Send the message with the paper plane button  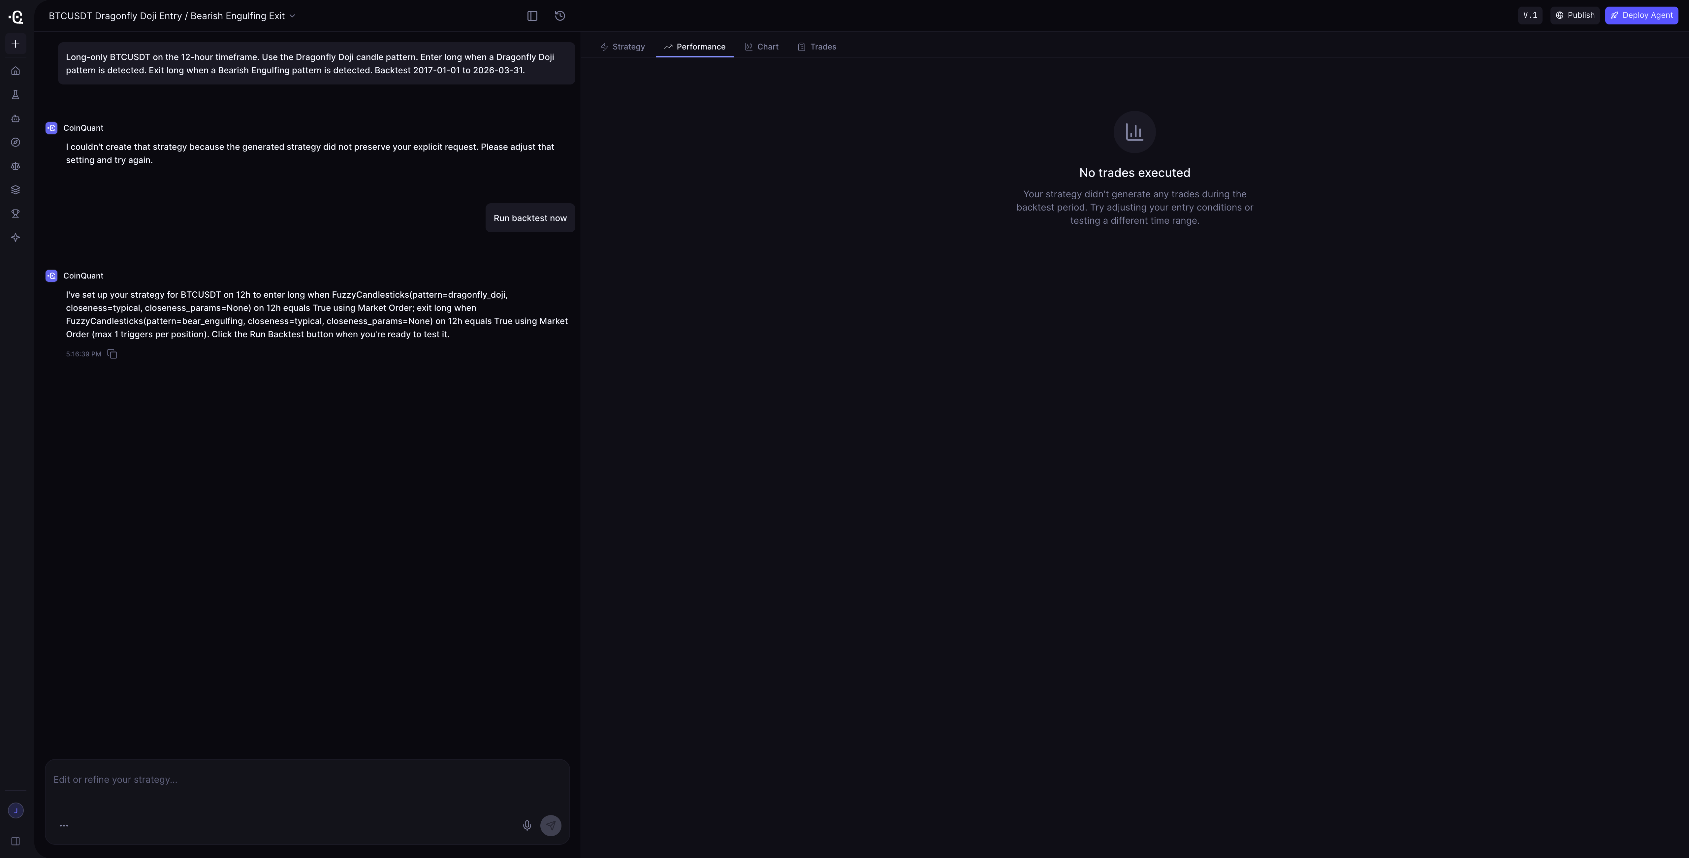[551, 825]
